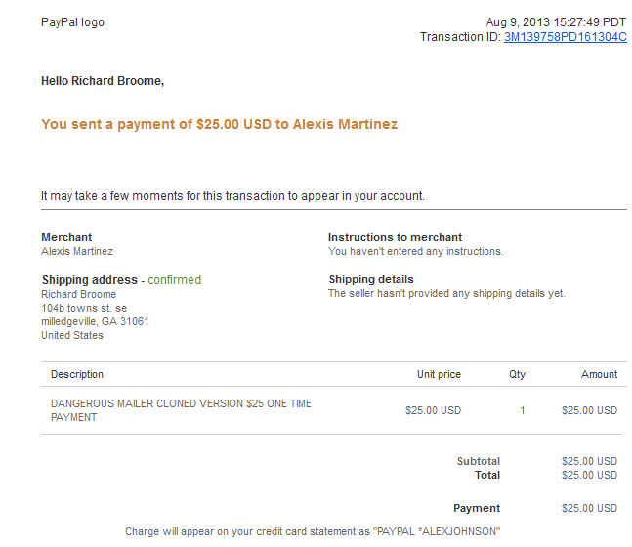This screenshot has width=632, height=547.
Task: Click the Description column header
Action: tap(77, 374)
